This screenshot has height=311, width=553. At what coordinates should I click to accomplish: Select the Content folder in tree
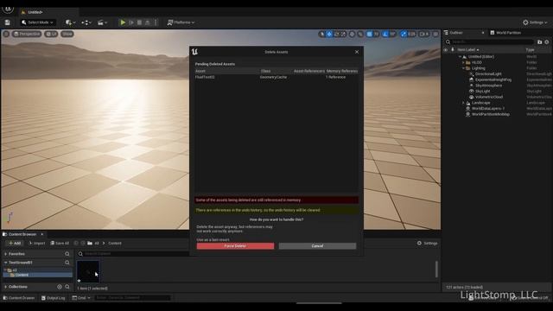coord(38,275)
